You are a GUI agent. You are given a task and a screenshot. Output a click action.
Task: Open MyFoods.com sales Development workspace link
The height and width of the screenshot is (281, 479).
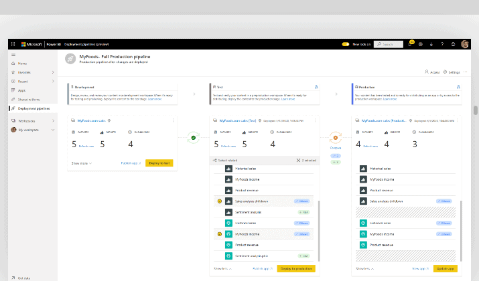coord(91,120)
